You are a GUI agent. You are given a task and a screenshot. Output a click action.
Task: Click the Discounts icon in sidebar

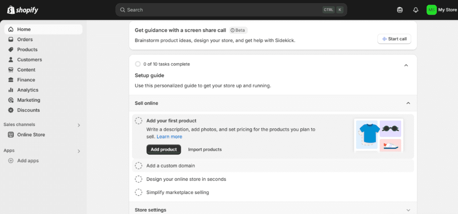(x=11, y=110)
